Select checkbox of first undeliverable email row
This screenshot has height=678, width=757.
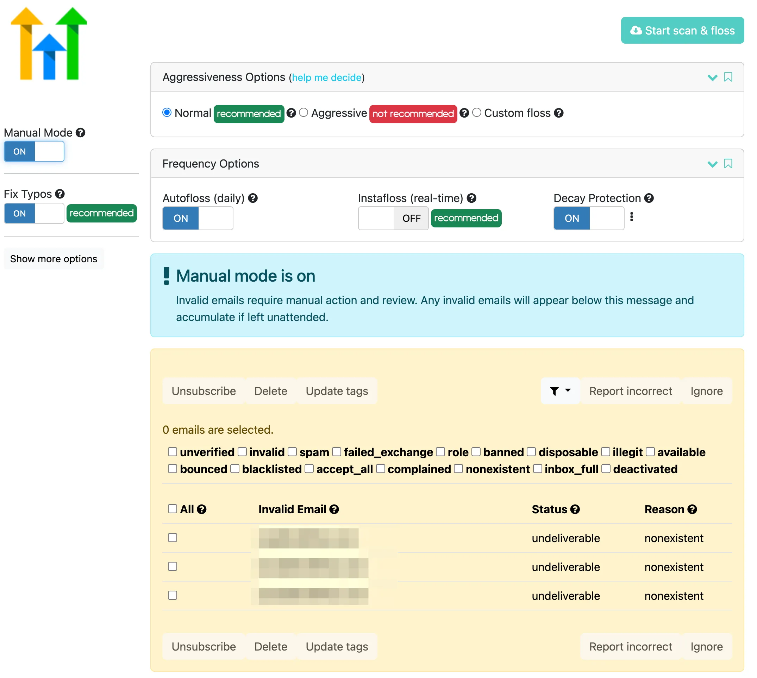click(173, 538)
